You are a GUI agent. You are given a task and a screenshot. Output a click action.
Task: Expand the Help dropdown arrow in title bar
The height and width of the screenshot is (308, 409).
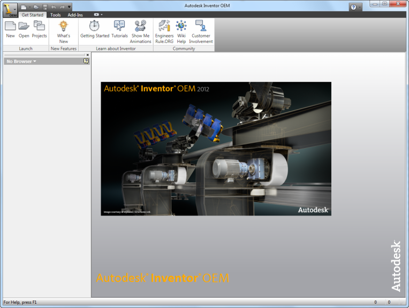359,7
